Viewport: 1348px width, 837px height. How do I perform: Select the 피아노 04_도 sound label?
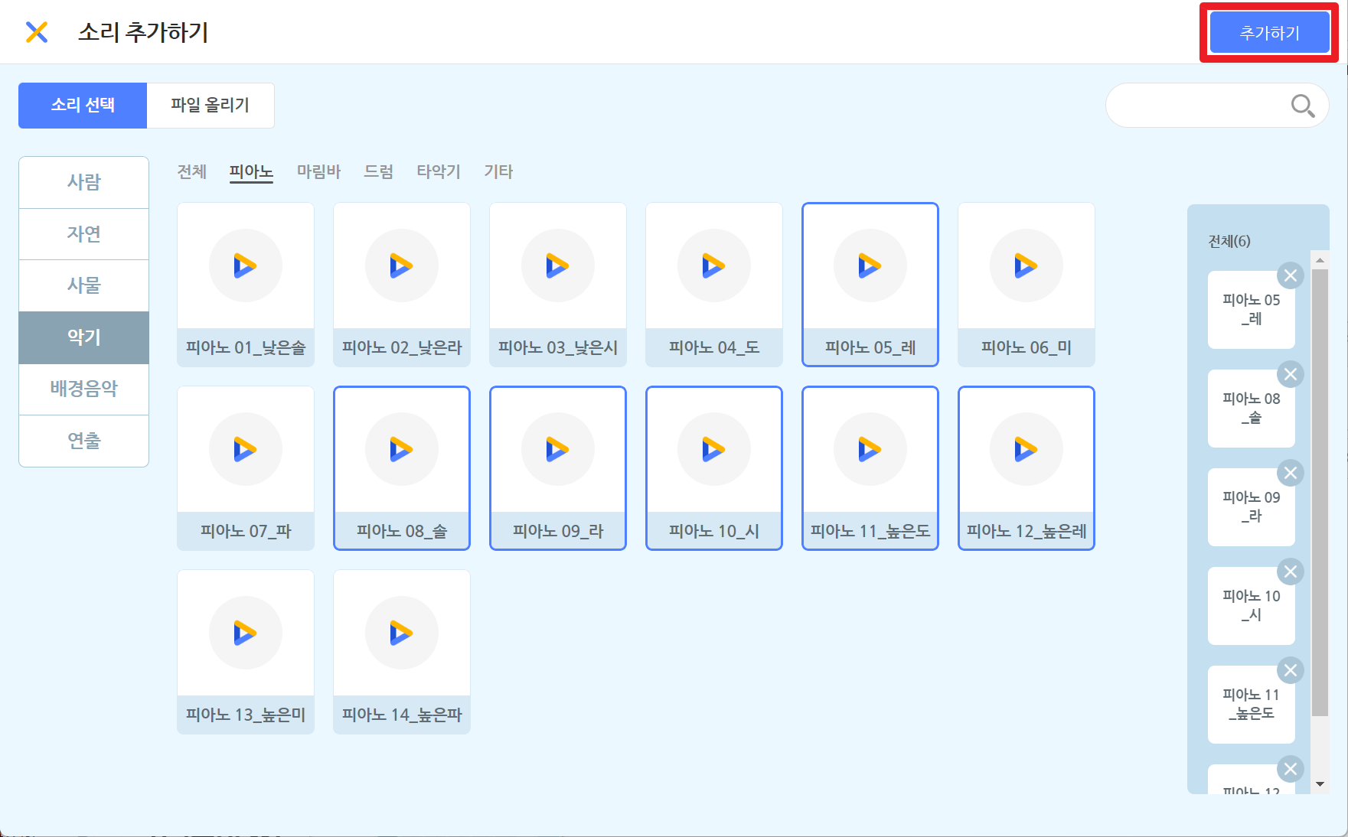(x=714, y=347)
